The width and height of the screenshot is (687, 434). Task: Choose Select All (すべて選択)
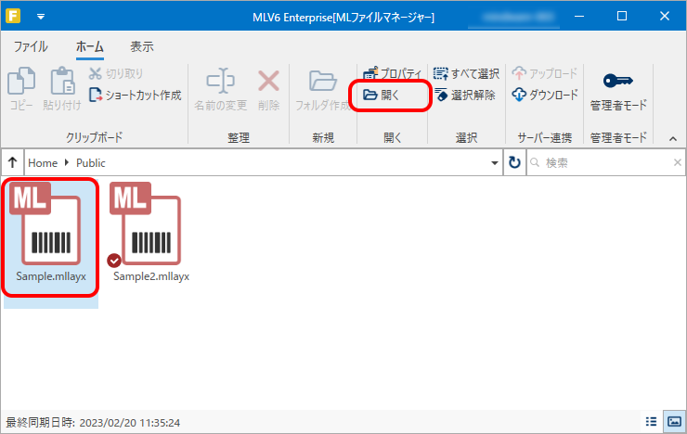coord(466,73)
